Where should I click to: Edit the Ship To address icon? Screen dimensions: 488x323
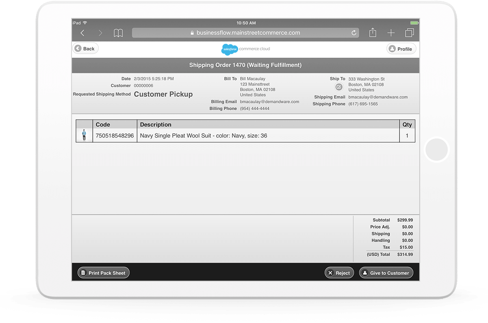pos(339,87)
